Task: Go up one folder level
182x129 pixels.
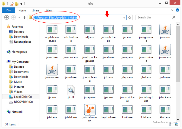Action: tap(24, 17)
